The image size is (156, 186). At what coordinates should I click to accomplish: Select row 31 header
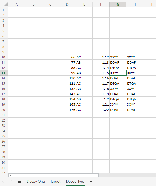click(x=4, y=168)
